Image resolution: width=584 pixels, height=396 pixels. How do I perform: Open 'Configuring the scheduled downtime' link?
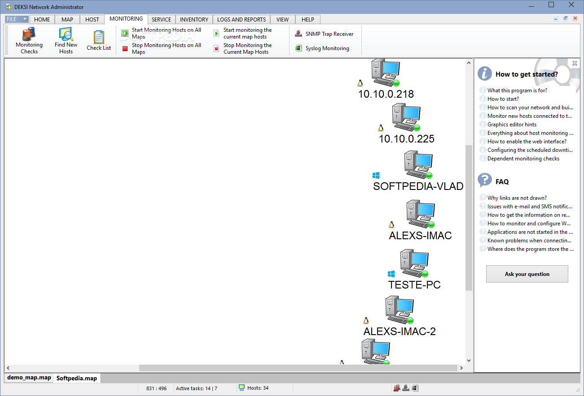[530, 150]
